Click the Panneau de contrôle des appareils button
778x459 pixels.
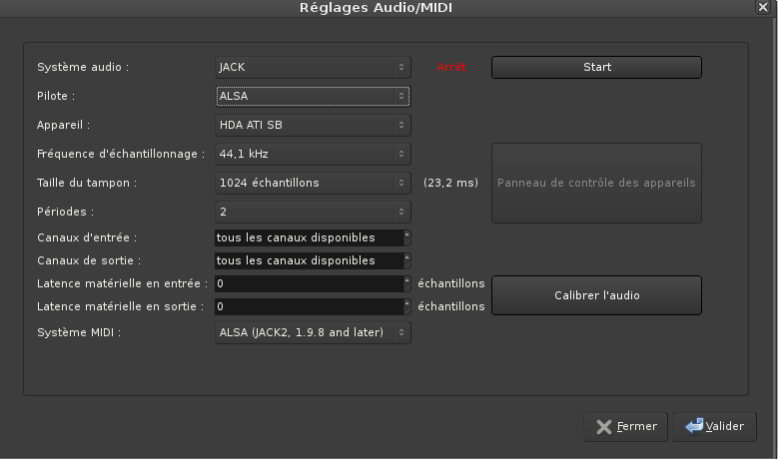596,183
